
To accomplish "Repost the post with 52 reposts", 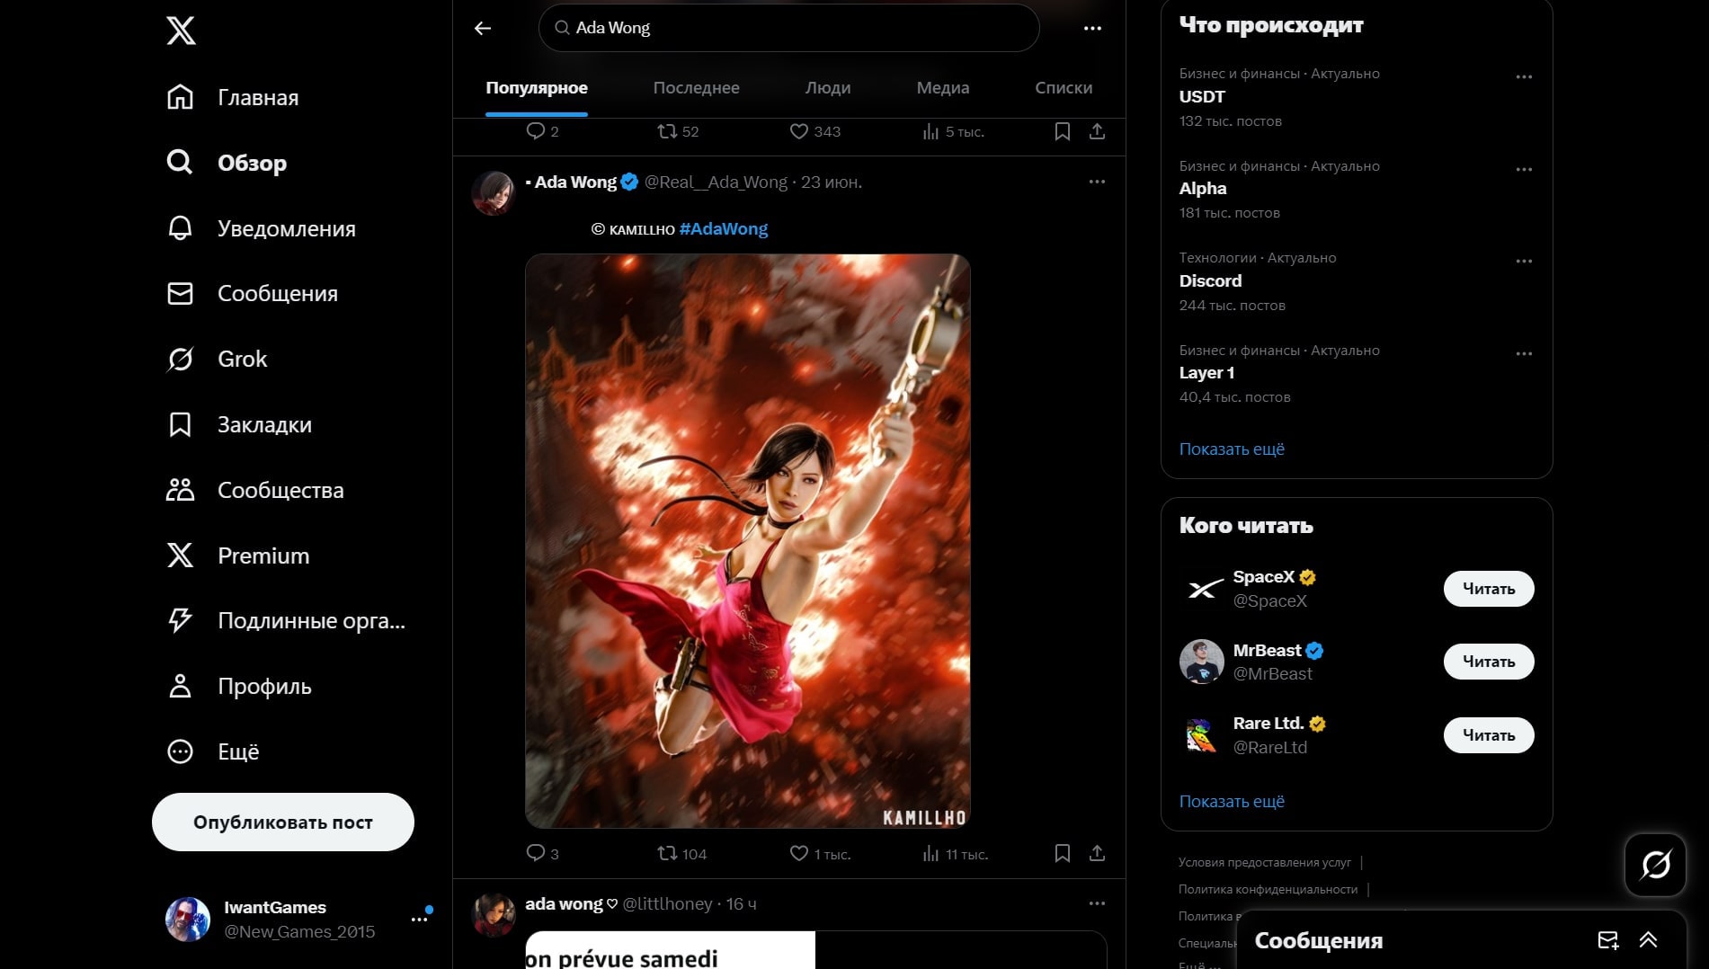I will click(678, 131).
